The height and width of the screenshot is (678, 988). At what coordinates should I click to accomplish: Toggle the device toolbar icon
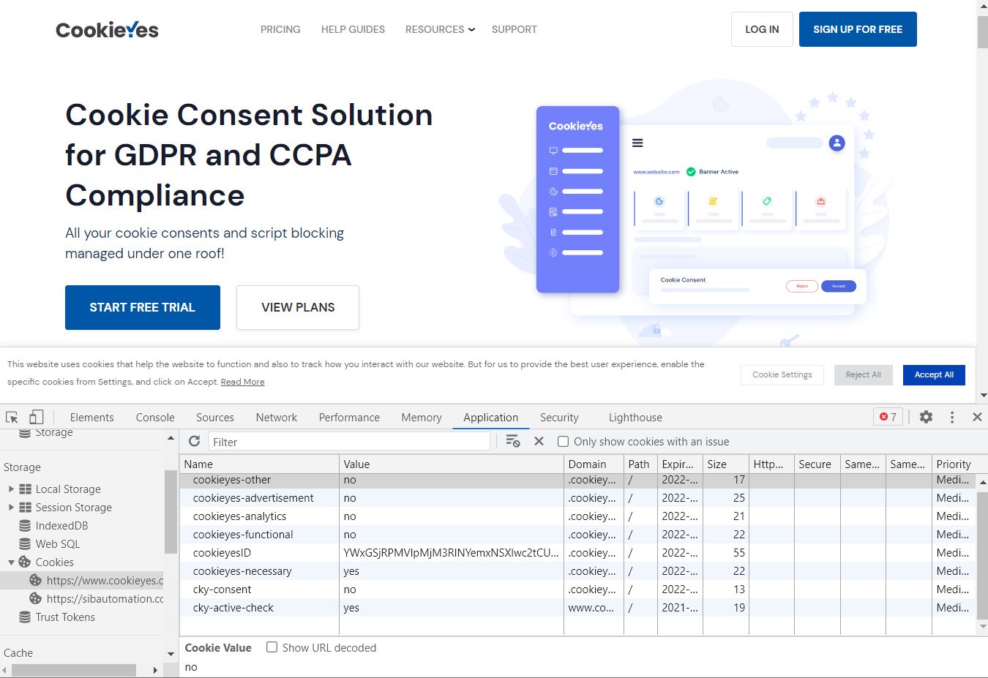point(36,417)
